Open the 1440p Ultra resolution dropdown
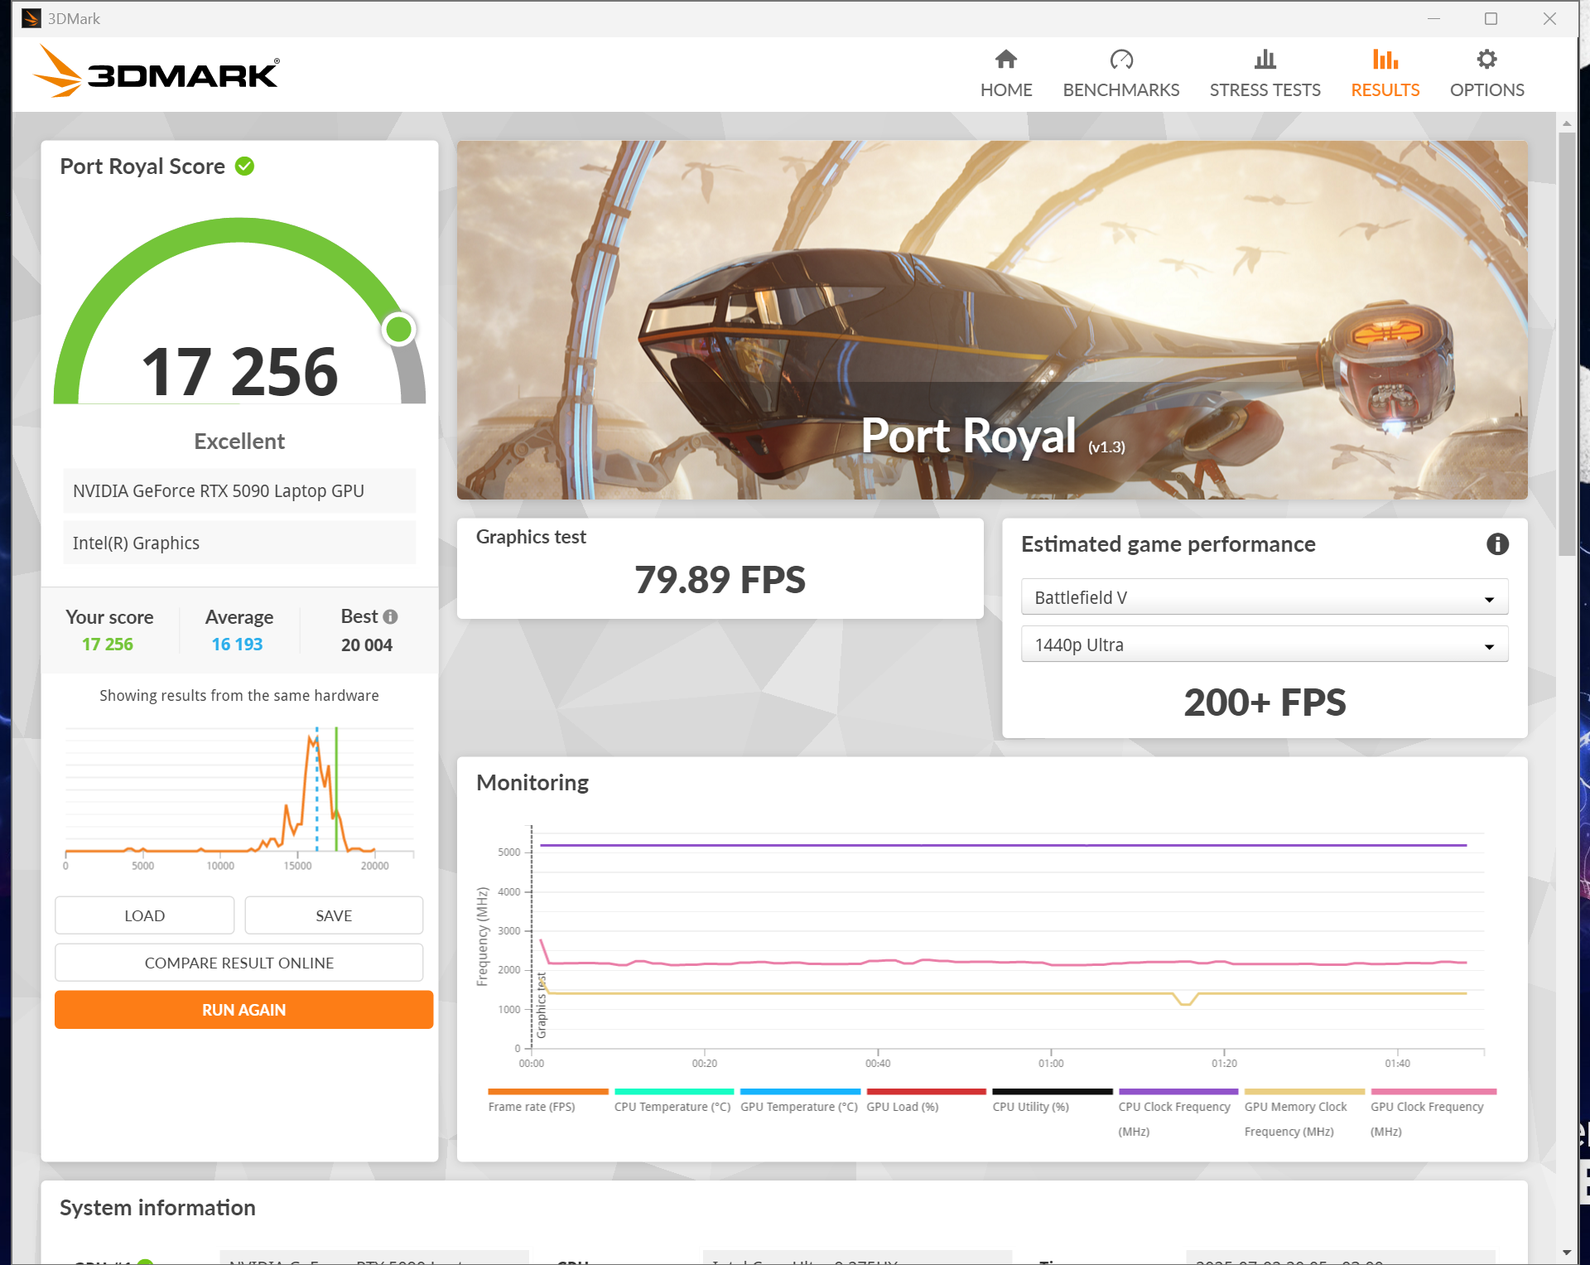1590x1265 pixels. pyautogui.click(x=1264, y=645)
